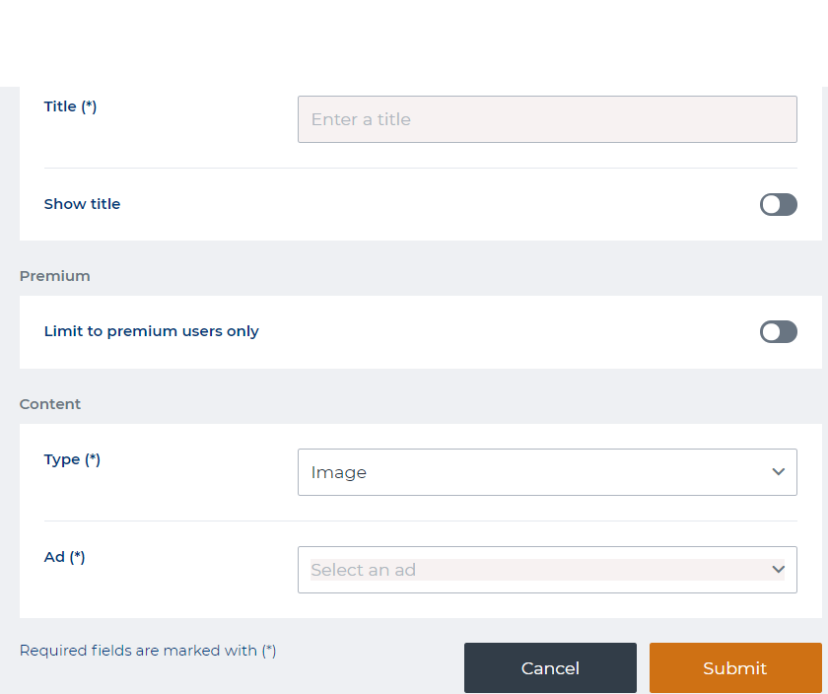Click the Title text input field
The image size is (828, 694).
(547, 119)
